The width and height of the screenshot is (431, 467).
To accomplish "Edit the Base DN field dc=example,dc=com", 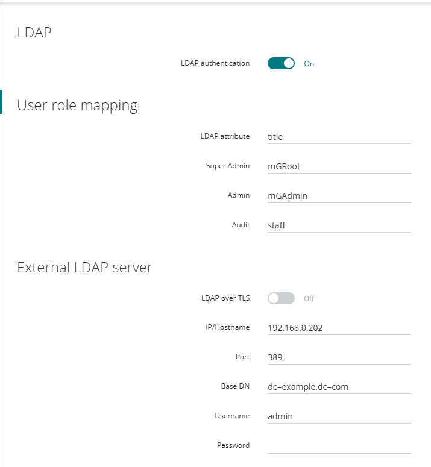I will click(x=339, y=387).
